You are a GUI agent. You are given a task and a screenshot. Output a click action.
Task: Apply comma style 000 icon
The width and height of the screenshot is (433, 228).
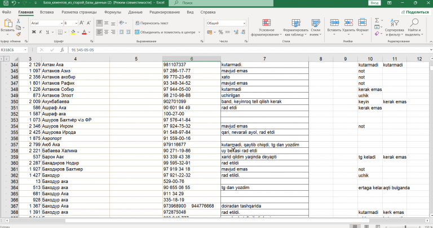[x=228, y=32]
